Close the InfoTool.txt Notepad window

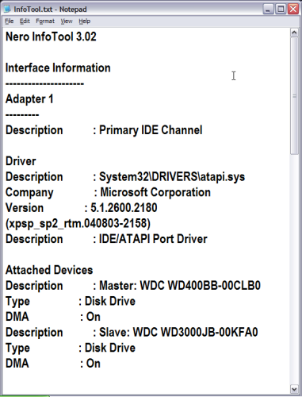[x=293, y=10]
